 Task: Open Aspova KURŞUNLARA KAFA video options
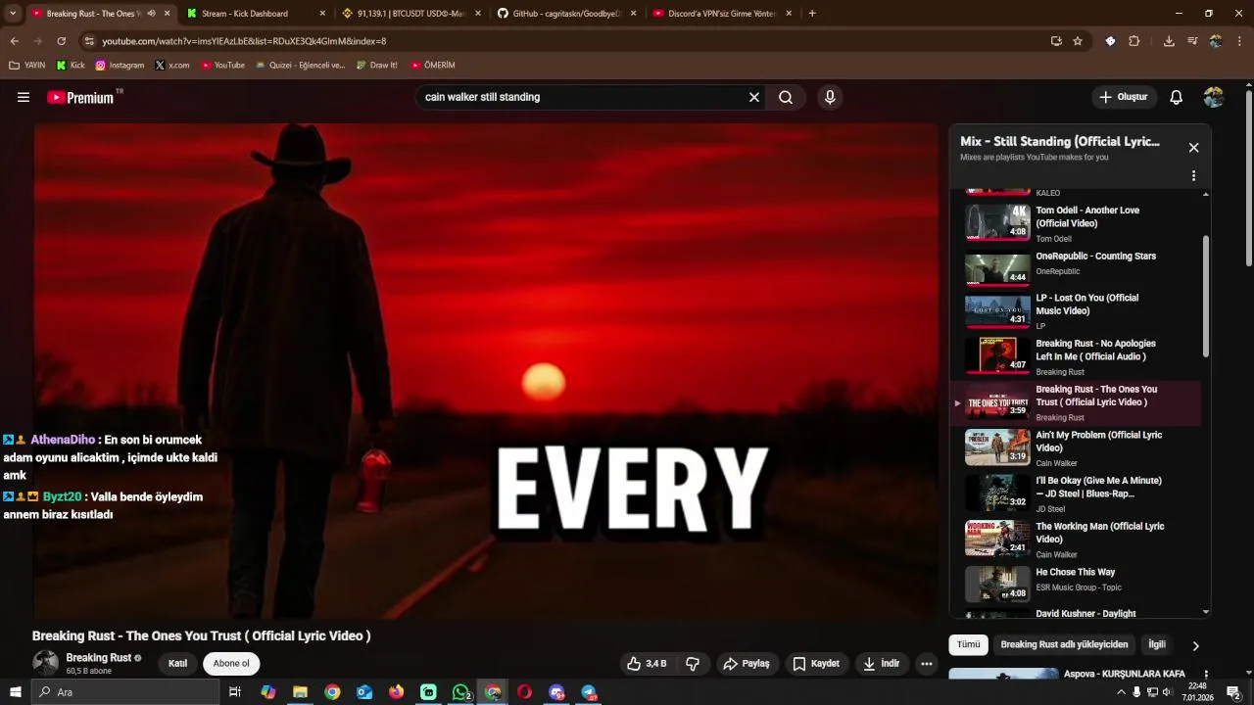coord(1206,675)
